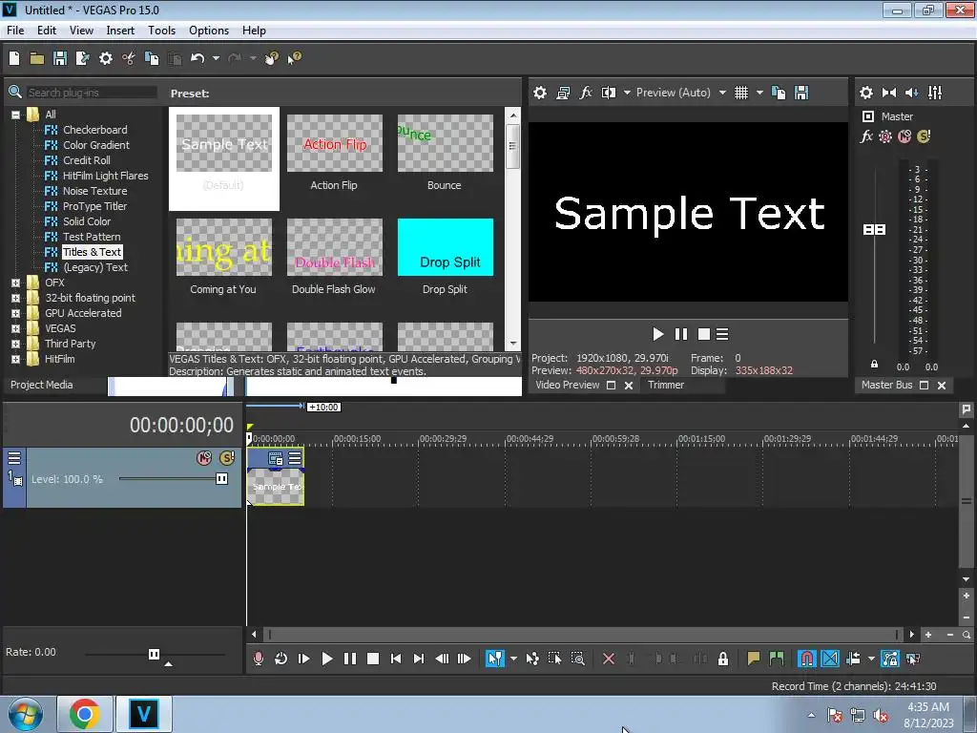Expand the Third Party folder

pyautogui.click(x=15, y=344)
